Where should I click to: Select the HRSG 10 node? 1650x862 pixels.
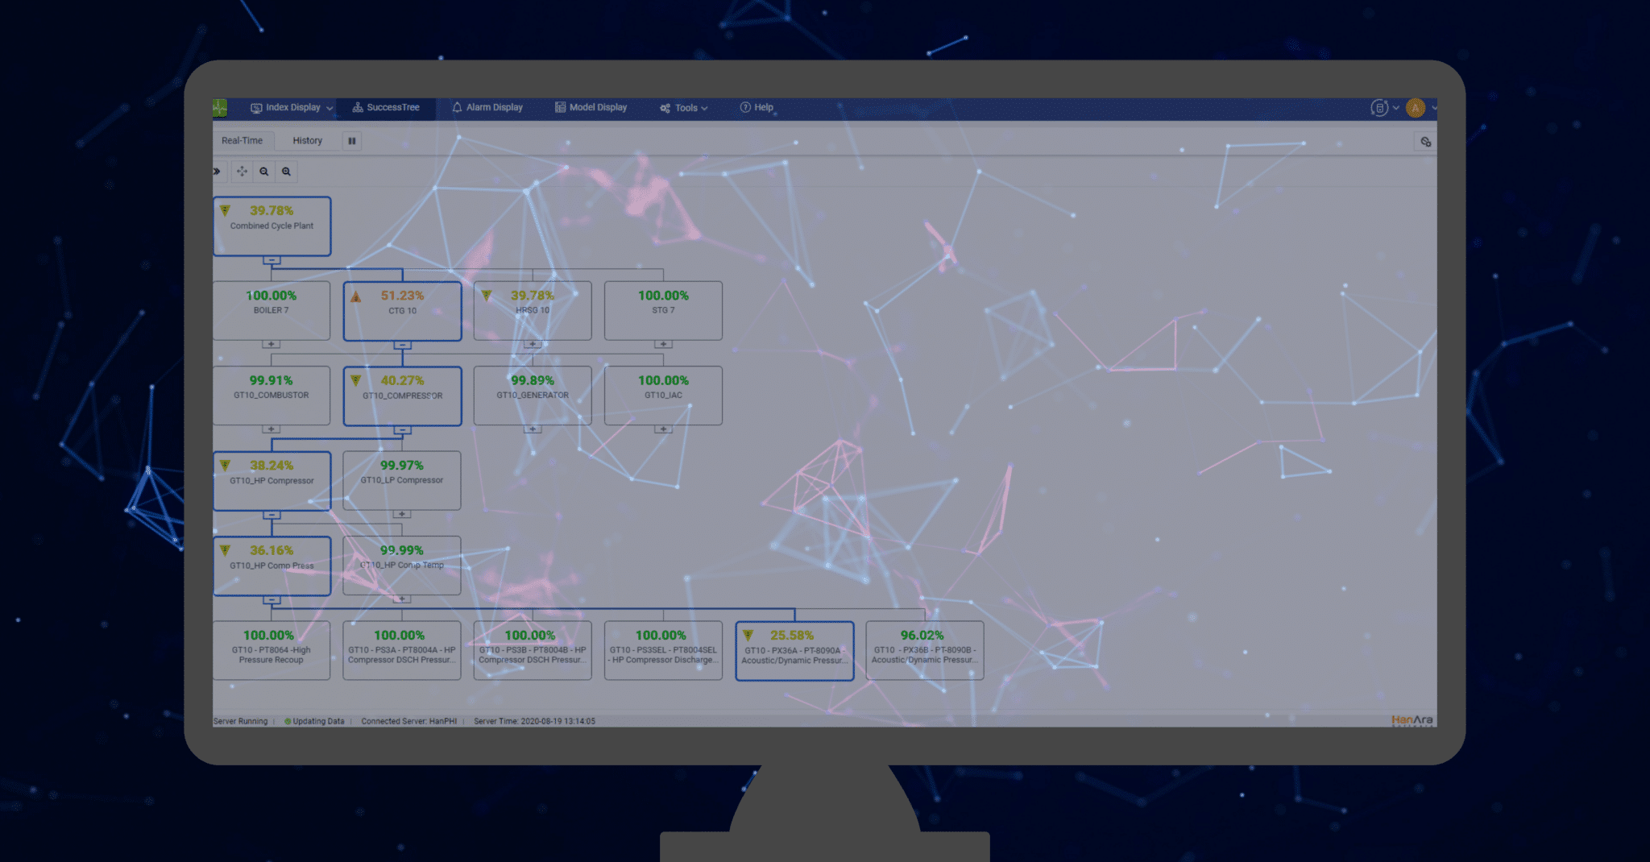click(533, 311)
